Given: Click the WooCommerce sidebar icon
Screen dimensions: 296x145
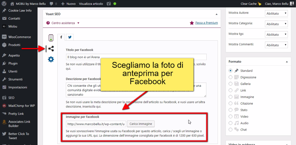Looking at the screenshot, I should (x=4, y=37).
